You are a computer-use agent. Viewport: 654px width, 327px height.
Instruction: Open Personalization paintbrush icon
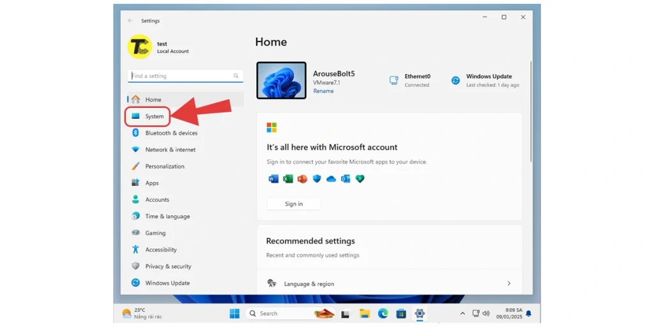135,166
